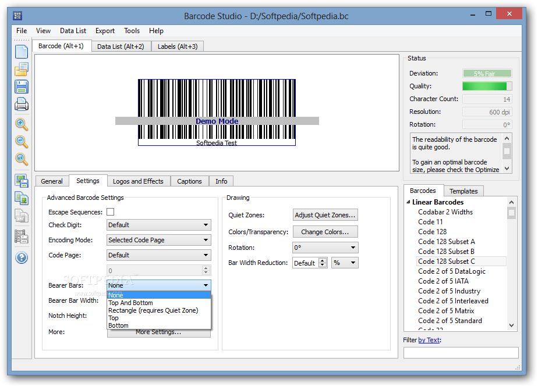The width and height of the screenshot is (538, 387).
Task: Select Code 128 Subset B
Action: click(x=446, y=252)
